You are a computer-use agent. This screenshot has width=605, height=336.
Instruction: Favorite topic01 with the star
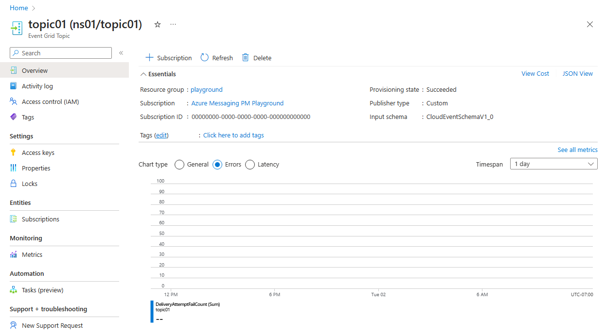click(157, 24)
